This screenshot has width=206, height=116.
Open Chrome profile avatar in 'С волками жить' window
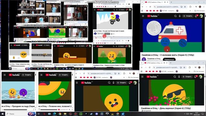[x=200, y=7]
